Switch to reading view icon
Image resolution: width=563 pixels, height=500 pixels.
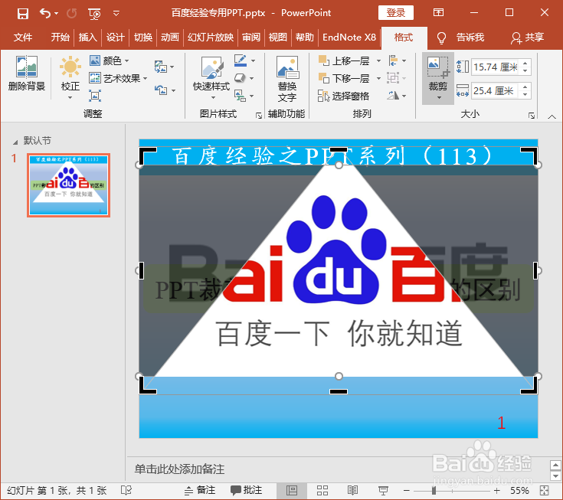click(x=352, y=490)
